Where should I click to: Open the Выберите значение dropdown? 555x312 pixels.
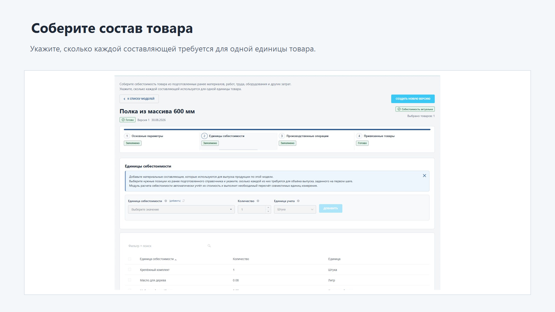pyautogui.click(x=181, y=209)
